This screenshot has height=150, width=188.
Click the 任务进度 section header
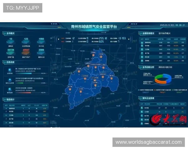pyautogui.click(x=10, y=62)
